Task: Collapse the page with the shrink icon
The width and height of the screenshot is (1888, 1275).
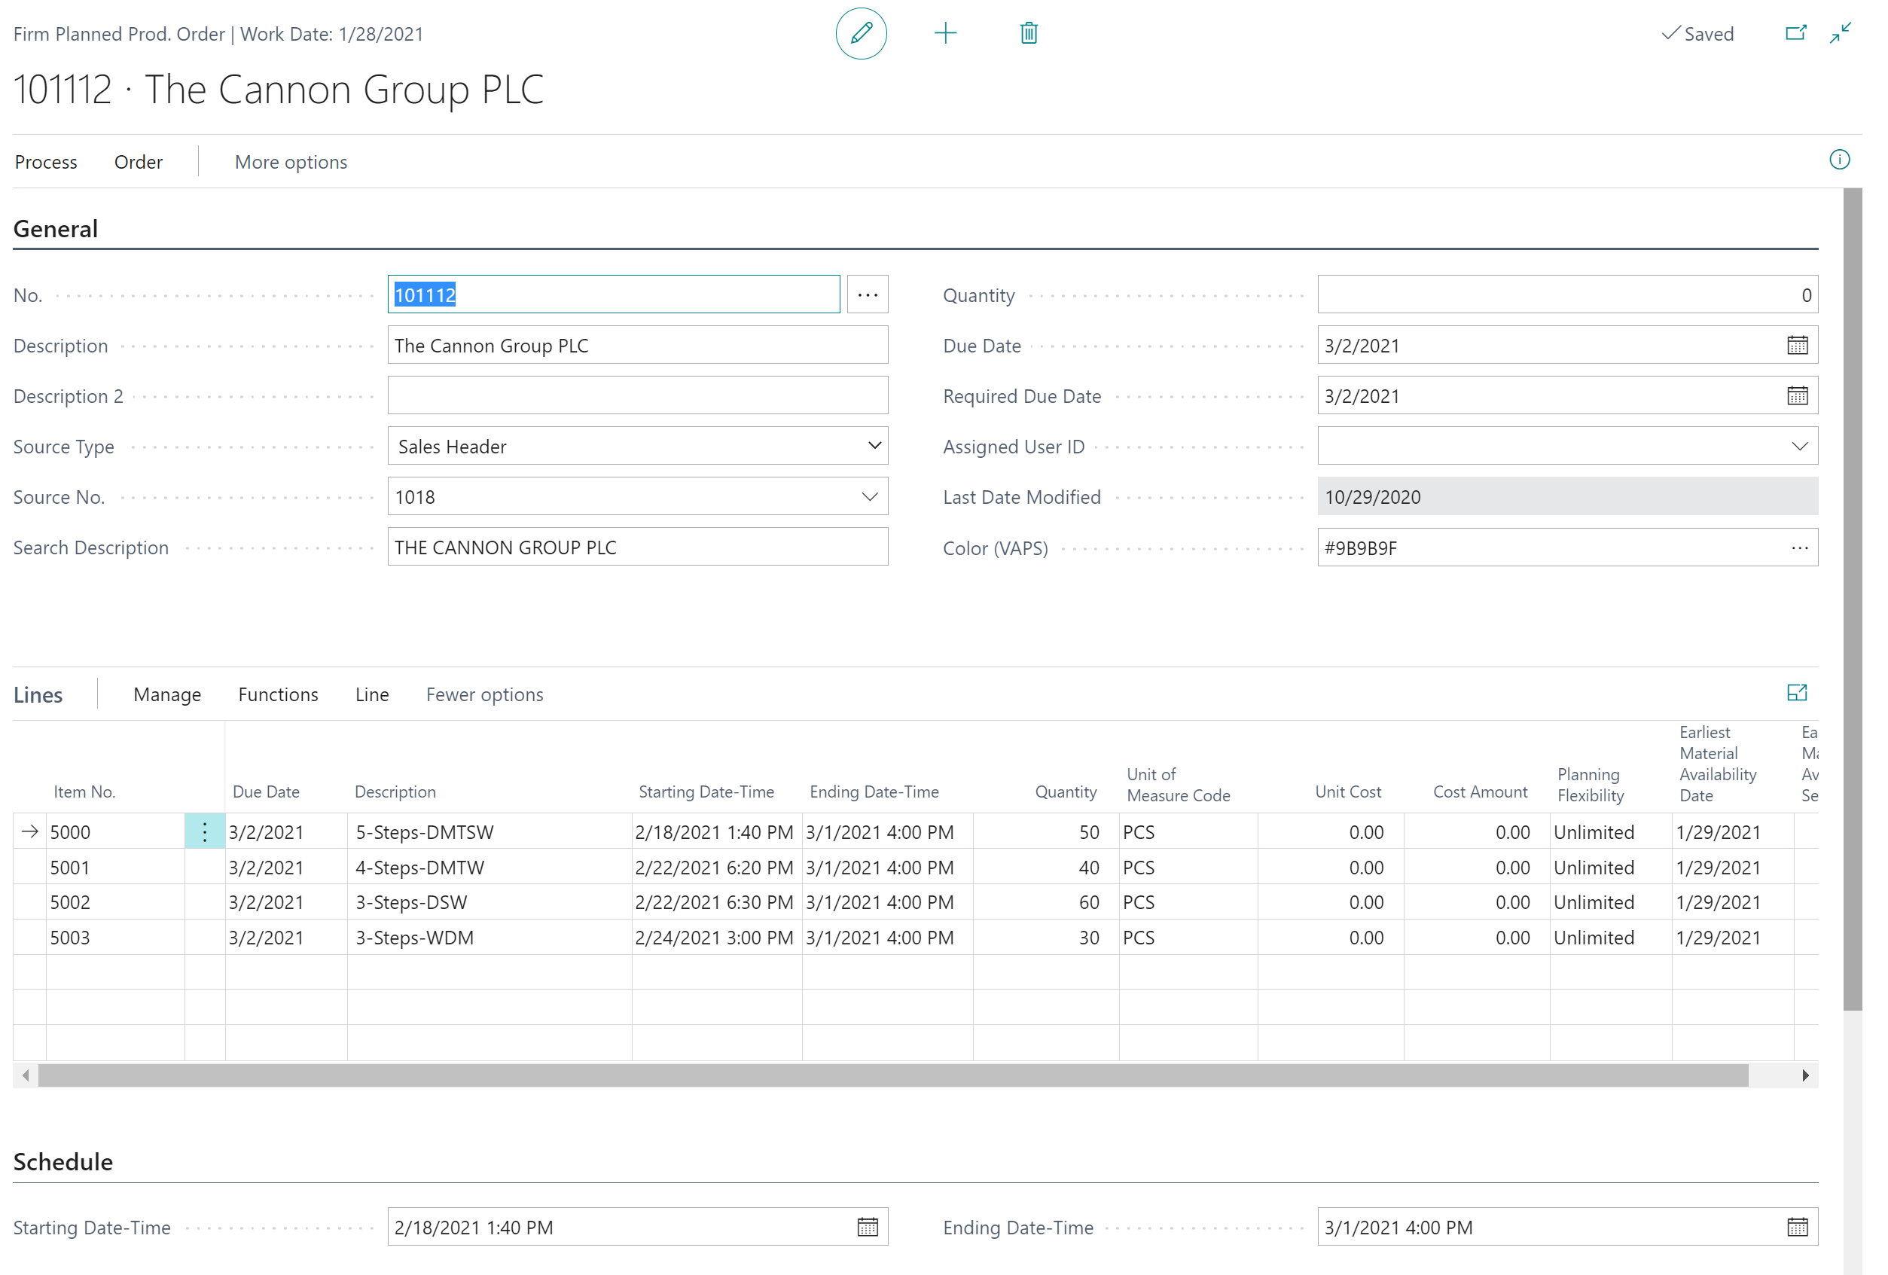Action: 1840,33
